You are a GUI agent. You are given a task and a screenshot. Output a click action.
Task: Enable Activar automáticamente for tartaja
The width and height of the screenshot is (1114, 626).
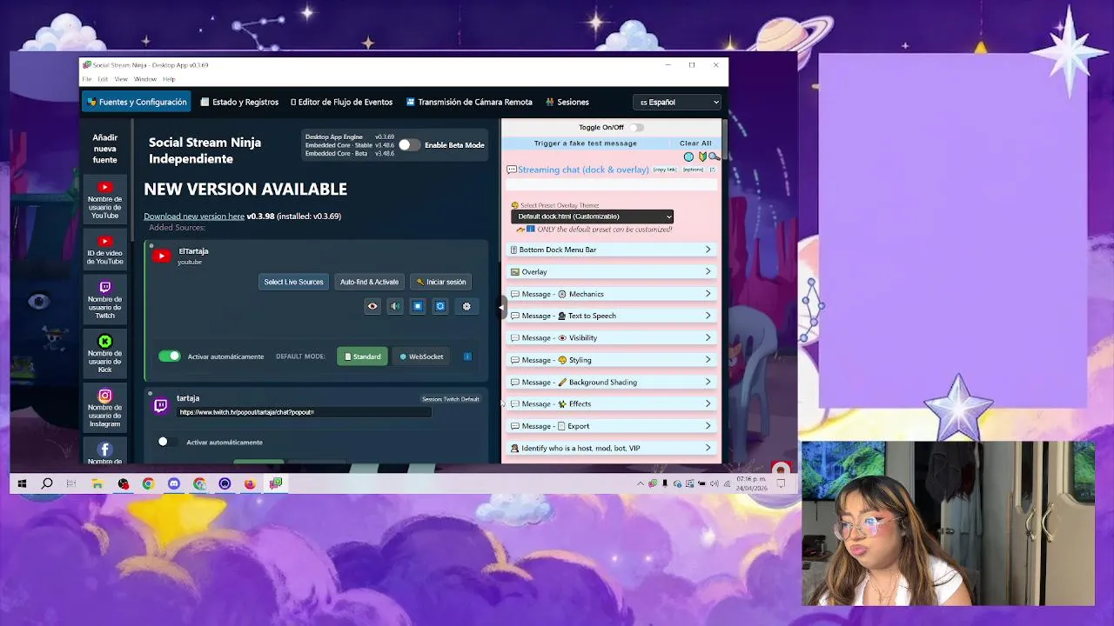coord(167,442)
